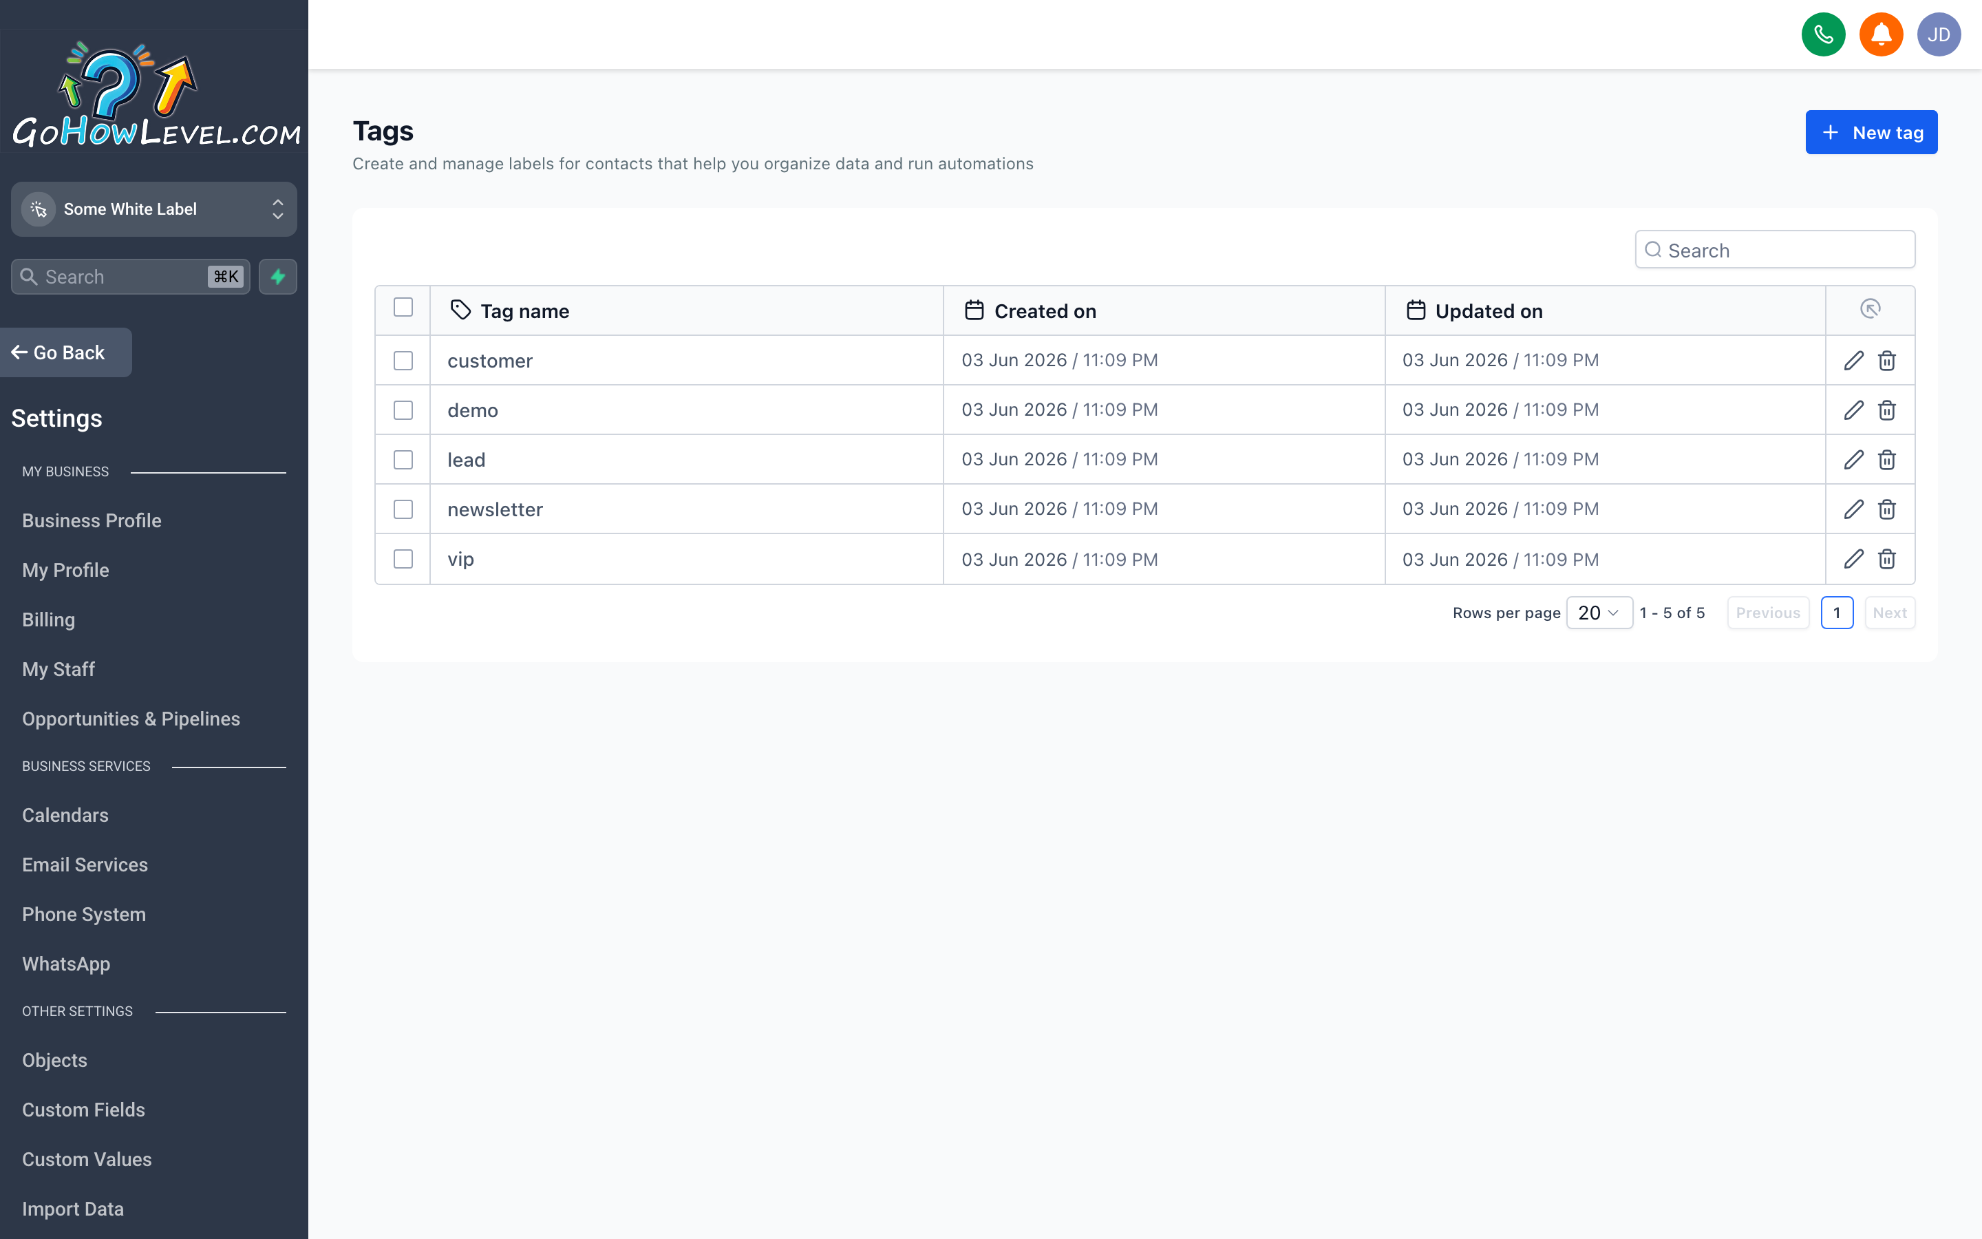Open Business Profile settings

[92, 520]
